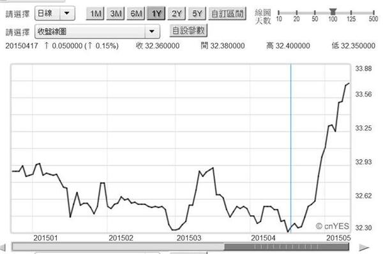This screenshot has width=383, height=254.
Task: Click the low price 低 32.350000
Action: coord(354,46)
